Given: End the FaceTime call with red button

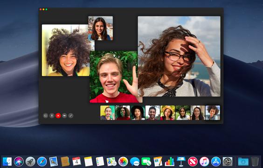Looking at the screenshot, I should tap(58, 116).
